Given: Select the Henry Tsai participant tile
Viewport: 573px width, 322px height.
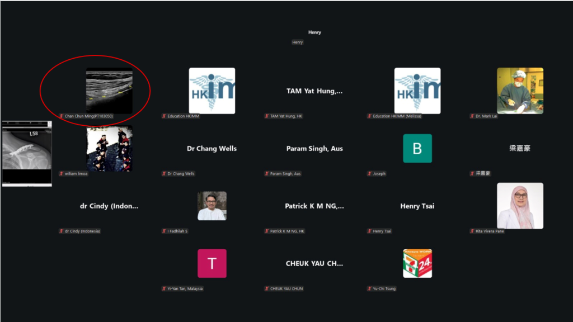Looking at the screenshot, I should [417, 206].
